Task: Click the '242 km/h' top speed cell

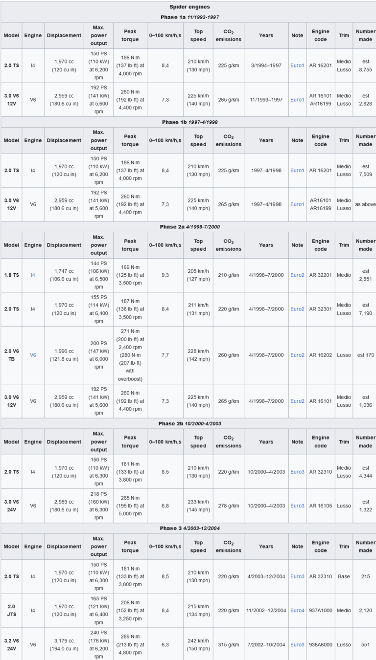Action: tap(198, 644)
